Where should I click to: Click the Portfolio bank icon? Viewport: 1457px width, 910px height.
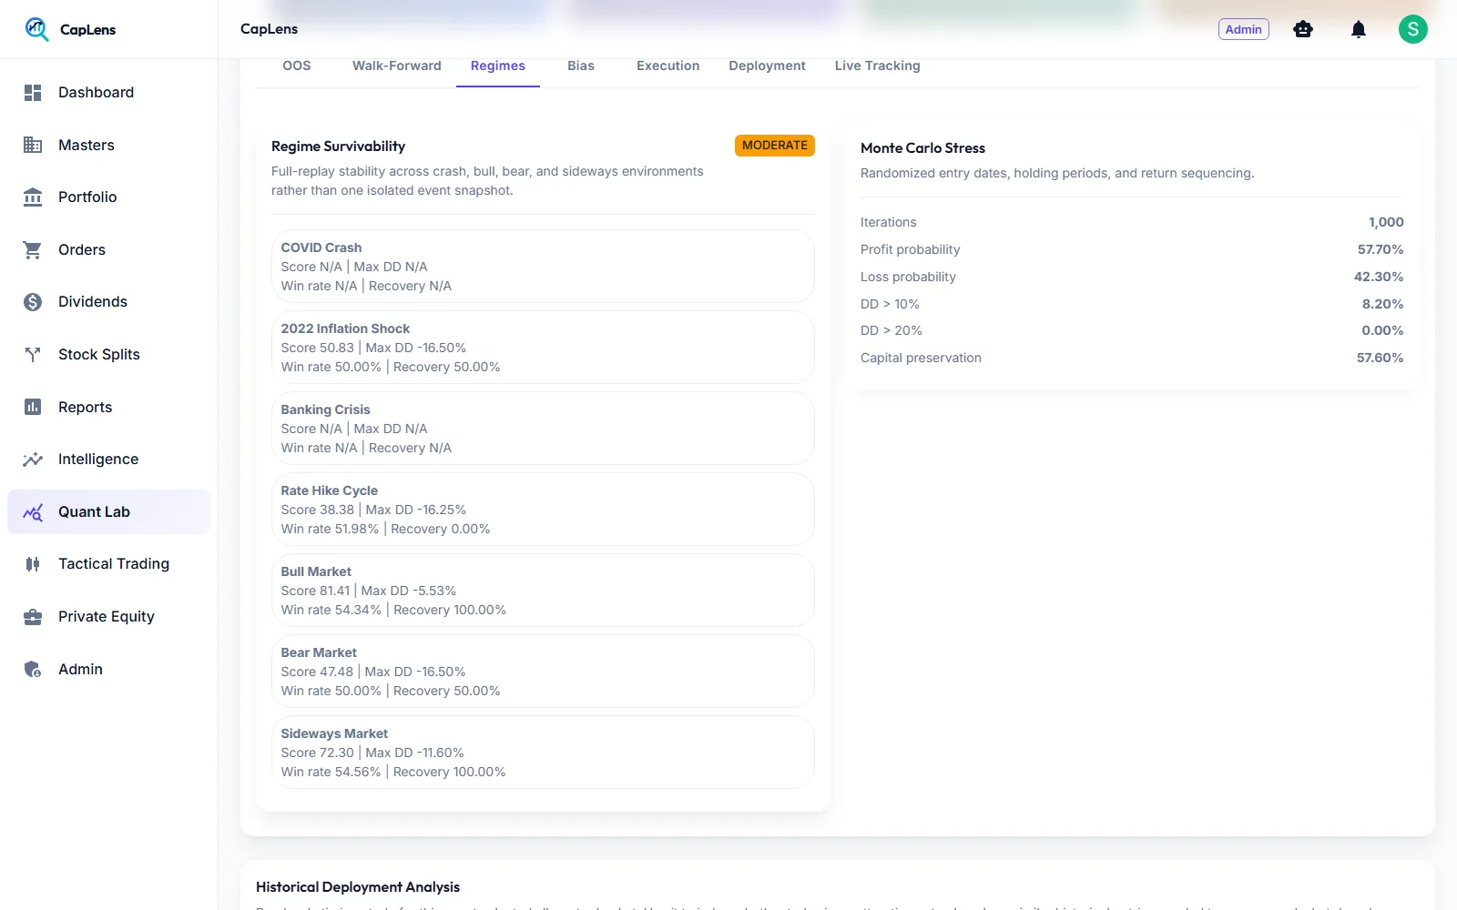[33, 197]
